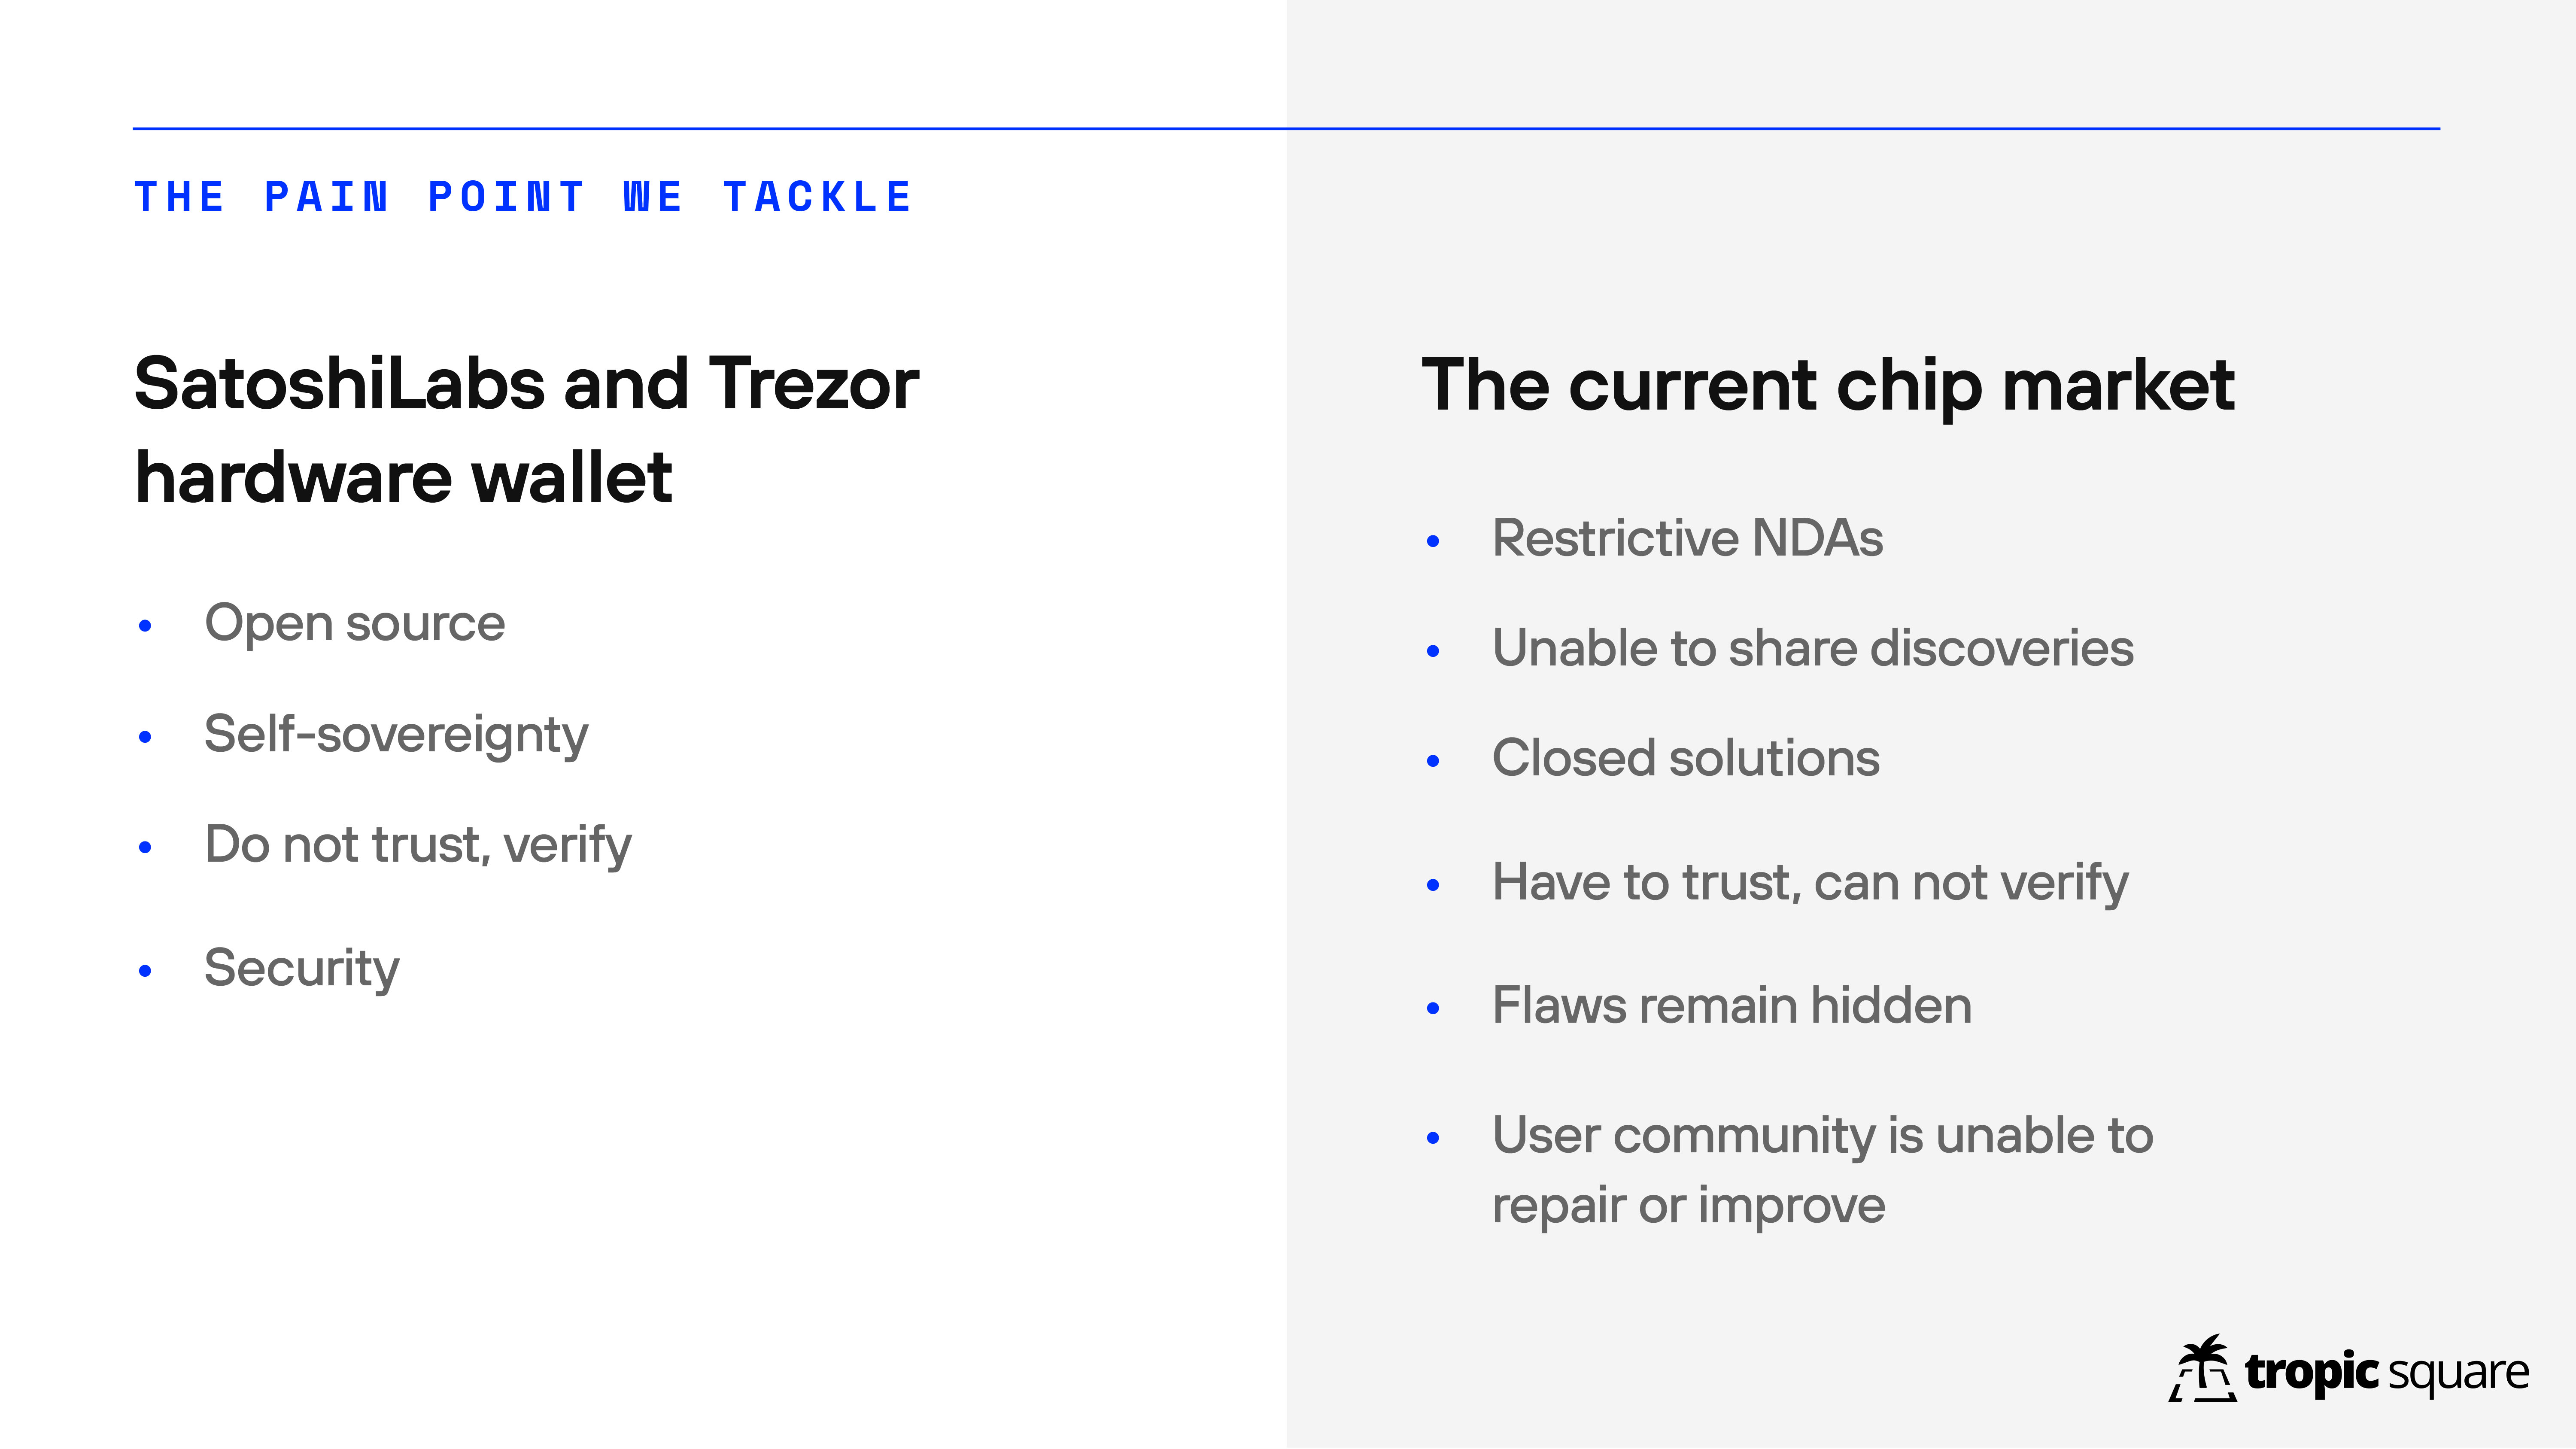Click 'The current chip market' heading
Viewport: 2576px width, 1449px height.
(1828, 385)
